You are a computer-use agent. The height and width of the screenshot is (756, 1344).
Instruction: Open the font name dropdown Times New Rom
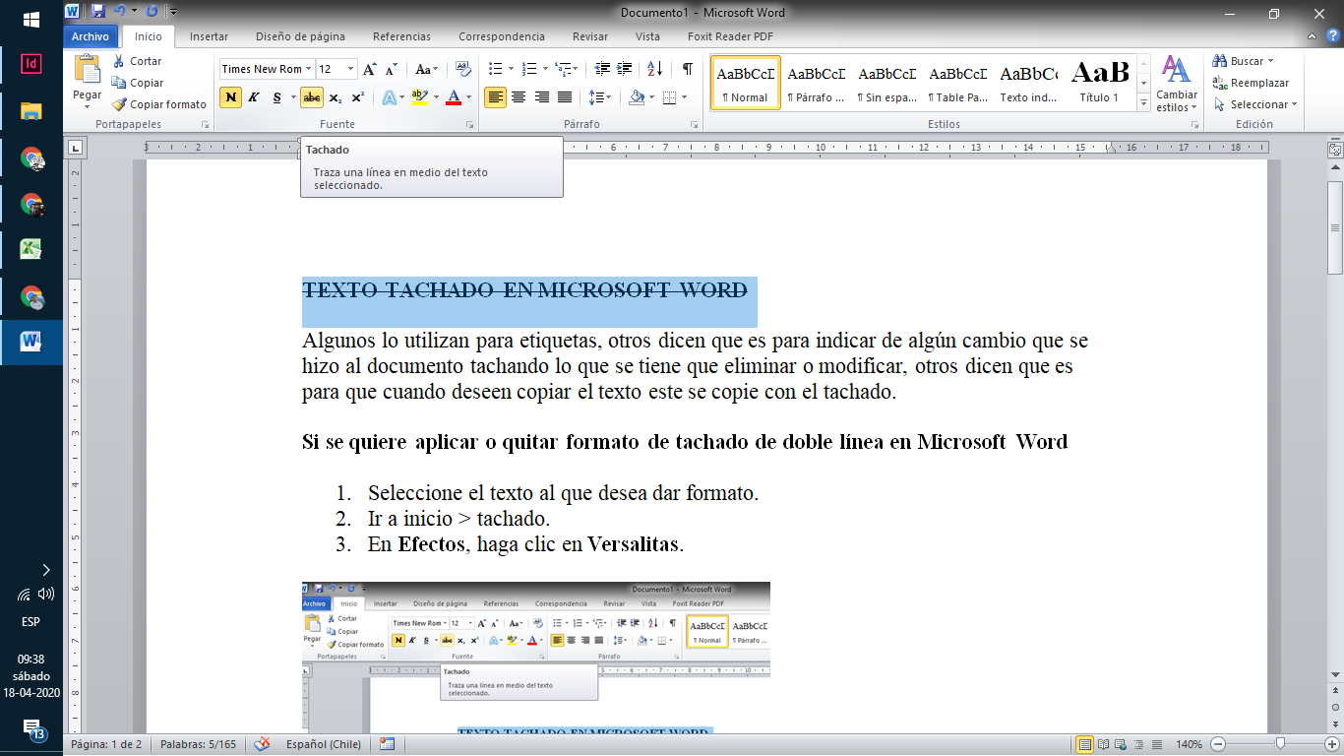pyautogui.click(x=309, y=69)
